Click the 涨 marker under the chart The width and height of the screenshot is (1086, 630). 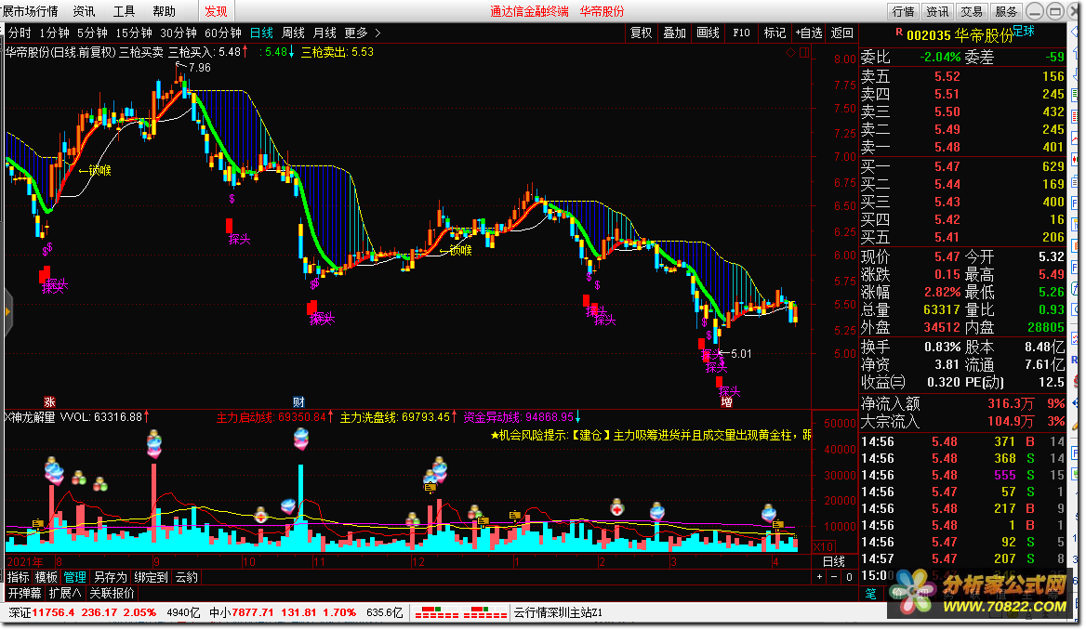(x=49, y=401)
